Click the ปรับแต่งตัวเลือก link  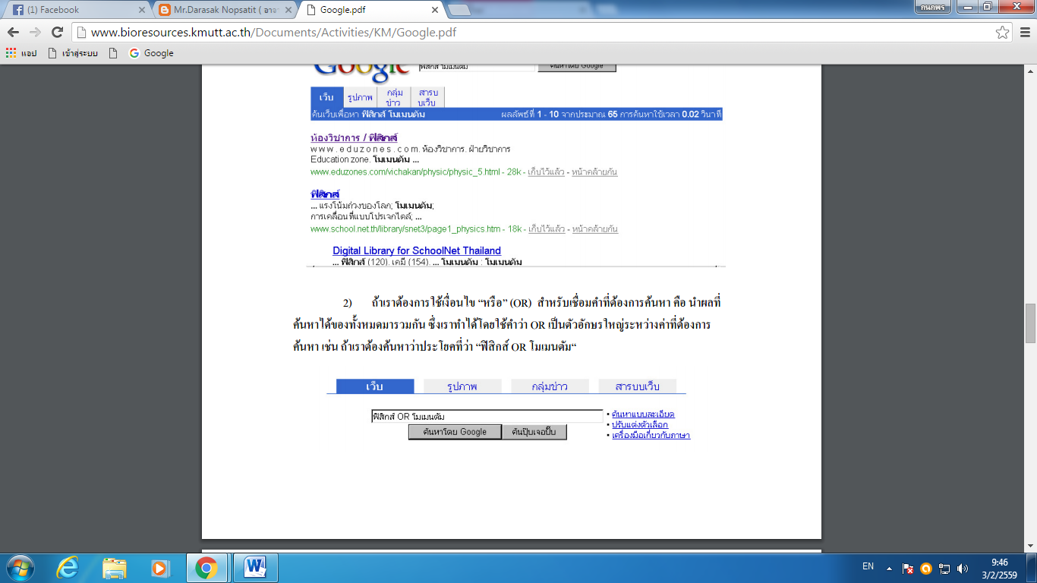[x=639, y=425]
